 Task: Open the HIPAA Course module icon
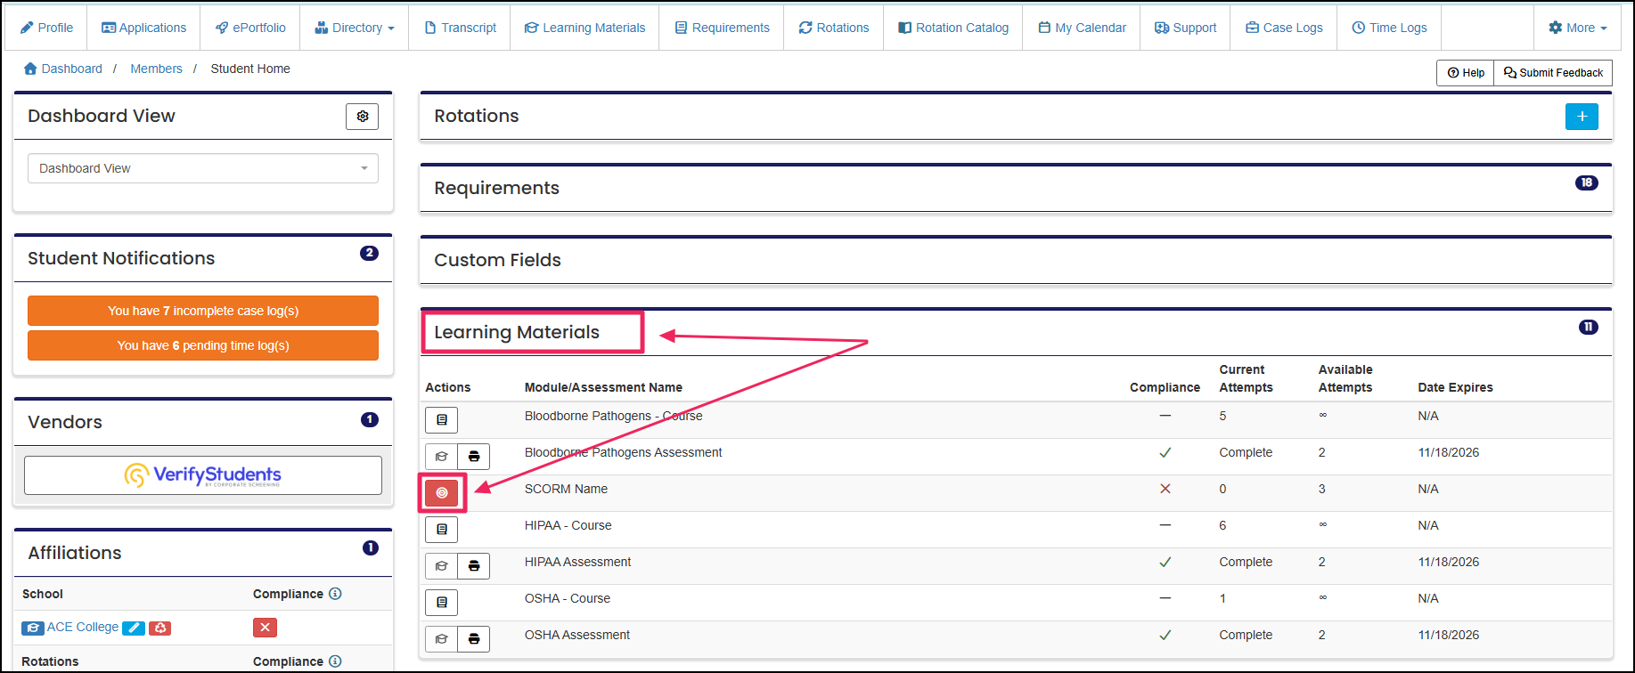(x=441, y=530)
